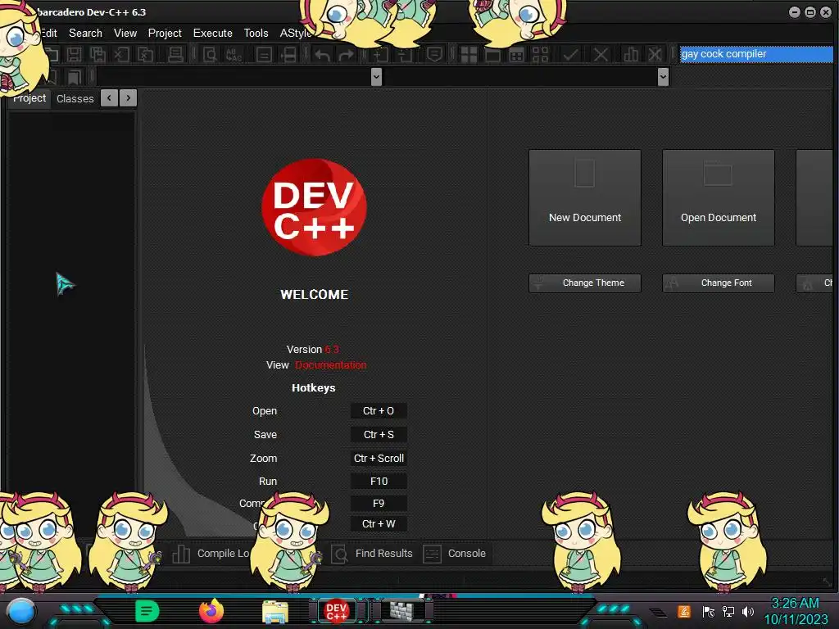The width and height of the screenshot is (839, 629).
Task: Switch to the Project sidebar tab
Action: [x=29, y=98]
